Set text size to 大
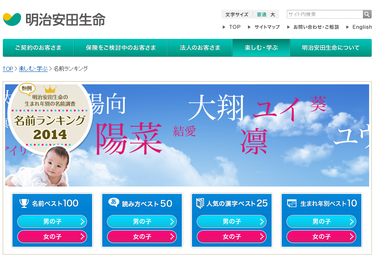 tap(273, 14)
